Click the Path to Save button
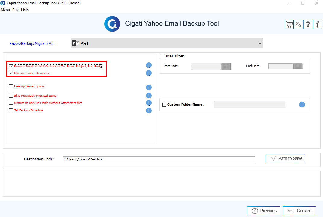Viewport: 323px width, 217px height. point(285,158)
